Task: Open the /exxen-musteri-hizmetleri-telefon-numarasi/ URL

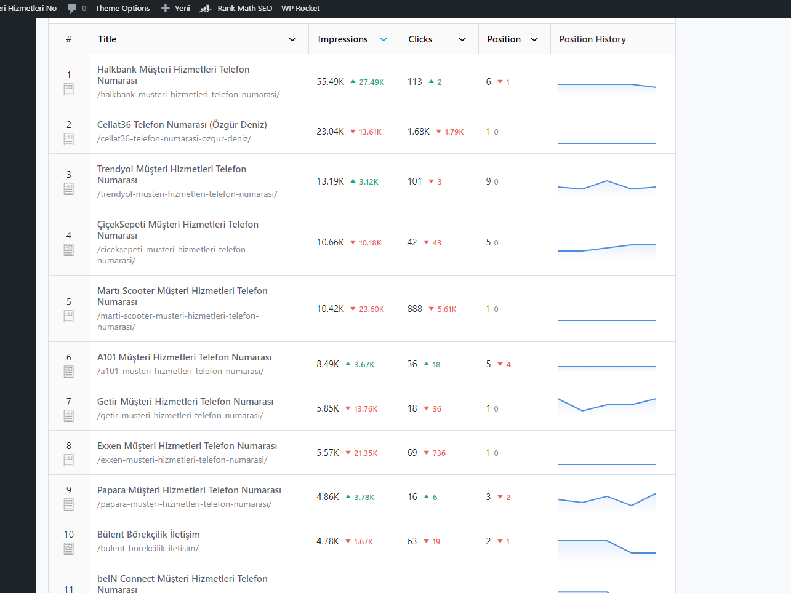Action: 182,460
